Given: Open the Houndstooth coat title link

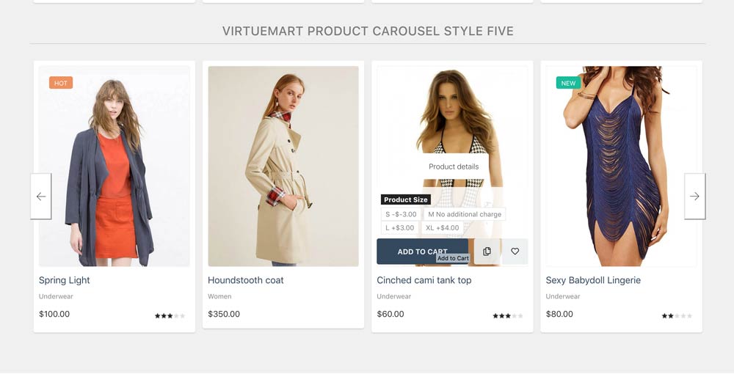Looking at the screenshot, I should 246,280.
